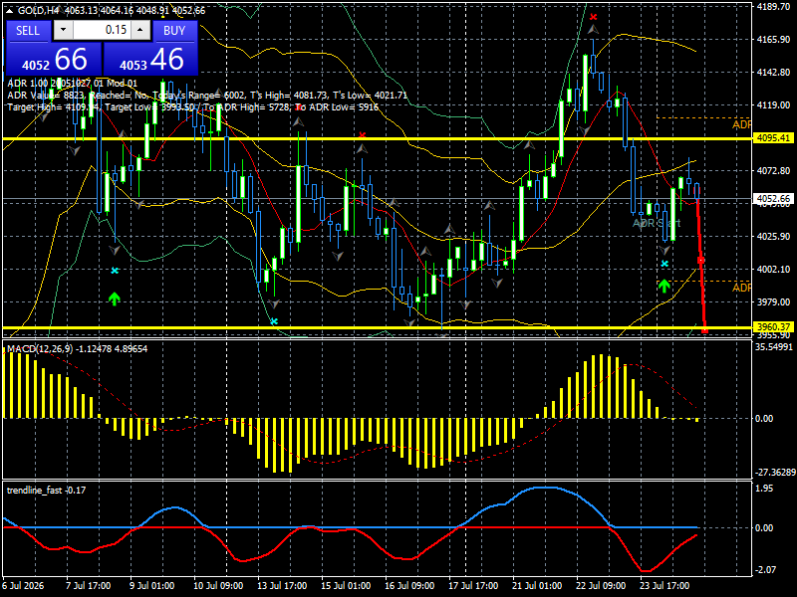This screenshot has height=597, width=797.
Task: Decrease lot volume with the down arrow
Action: [x=63, y=30]
